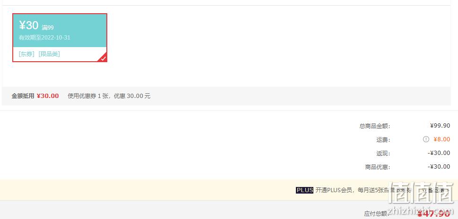
Task: Click the red checkmark corner on coupon
Action: (x=104, y=58)
